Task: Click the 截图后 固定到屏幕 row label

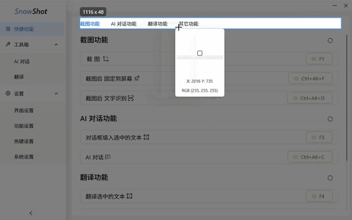Action: [109, 79]
